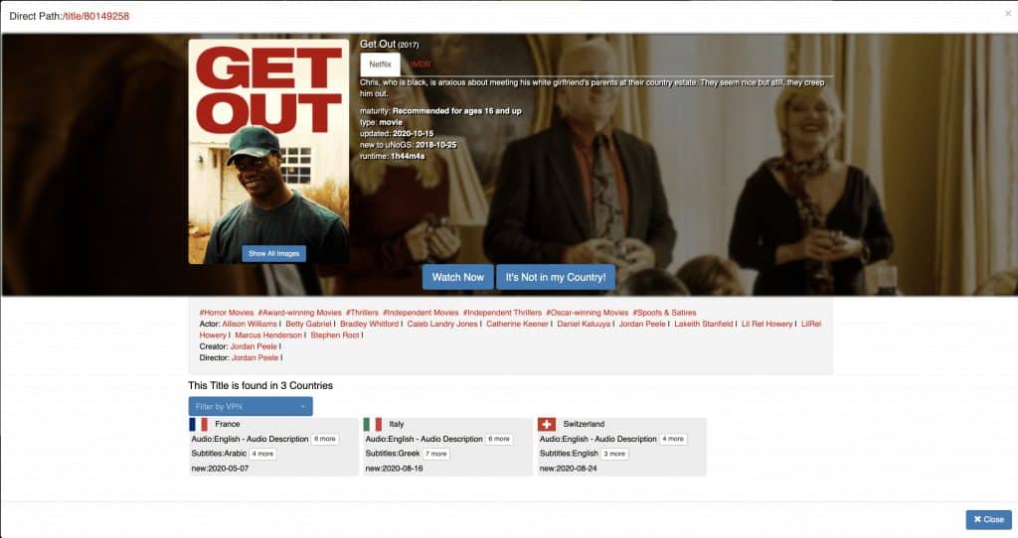Switch to the Netflix tab
This screenshot has width=1018, height=538.
coord(380,65)
